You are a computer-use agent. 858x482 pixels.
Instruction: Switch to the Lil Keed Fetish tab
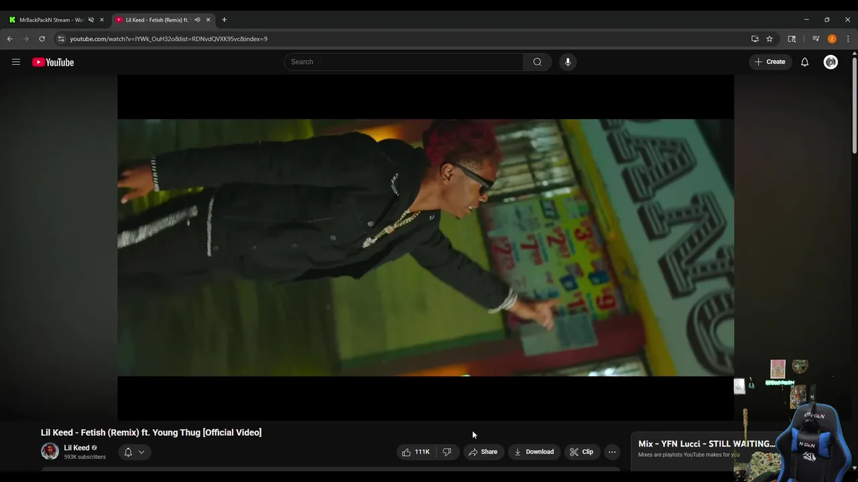(157, 19)
